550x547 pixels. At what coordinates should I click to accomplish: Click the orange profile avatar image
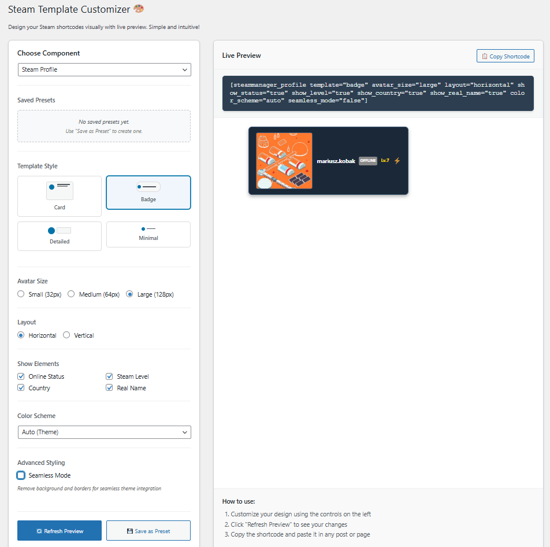(284, 161)
